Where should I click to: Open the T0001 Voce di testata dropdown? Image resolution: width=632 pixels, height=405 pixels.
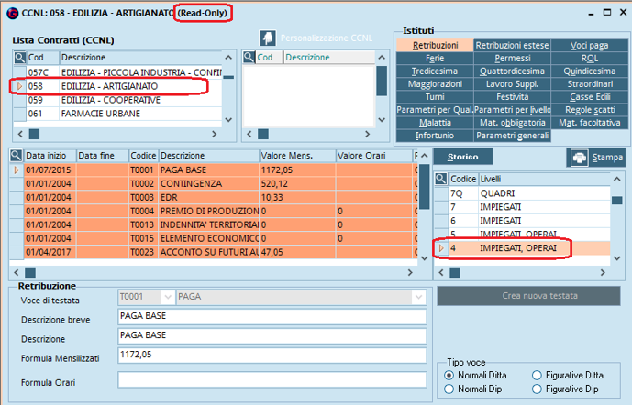coord(167,297)
